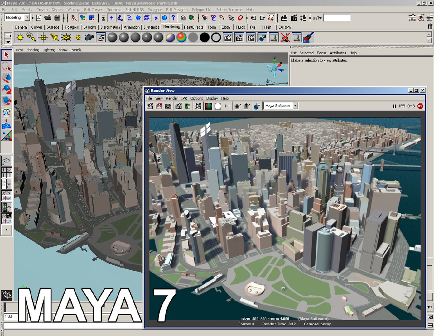This screenshot has height=336, width=434.
Task: Toggle snap to curves in status line
Action: click(213, 18)
